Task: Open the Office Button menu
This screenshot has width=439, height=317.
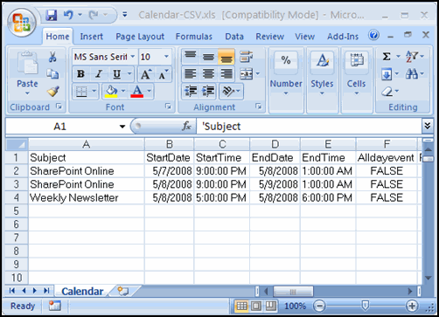Action: pos(22,23)
